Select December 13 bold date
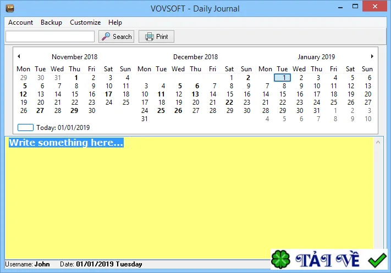This screenshot has width=391, height=273. tap(195, 94)
